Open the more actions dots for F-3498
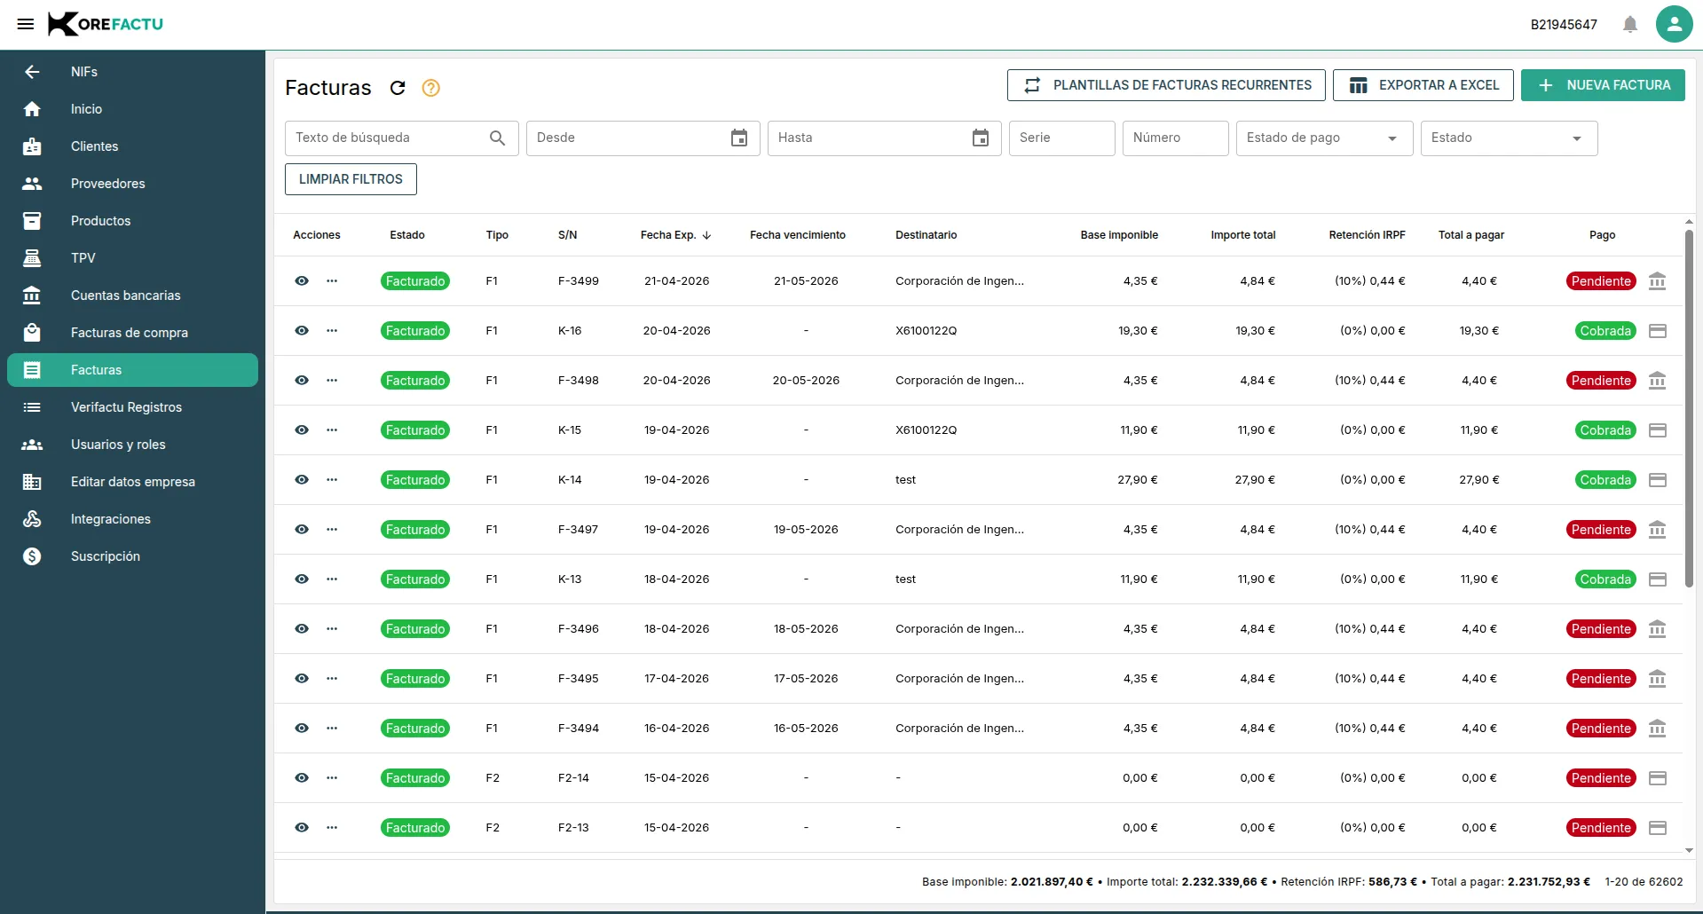Image resolution: width=1703 pixels, height=914 pixels. (x=332, y=381)
